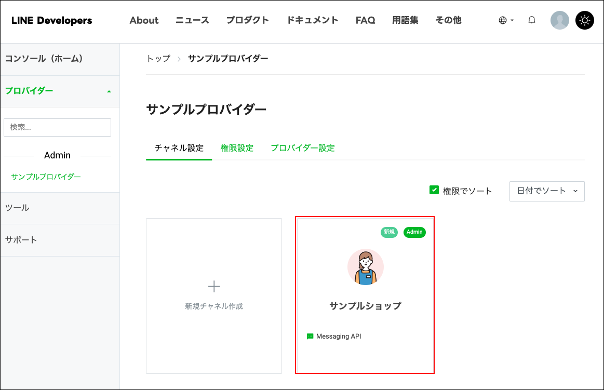
Task: Click the plus icon for new channel
Action: (x=214, y=287)
